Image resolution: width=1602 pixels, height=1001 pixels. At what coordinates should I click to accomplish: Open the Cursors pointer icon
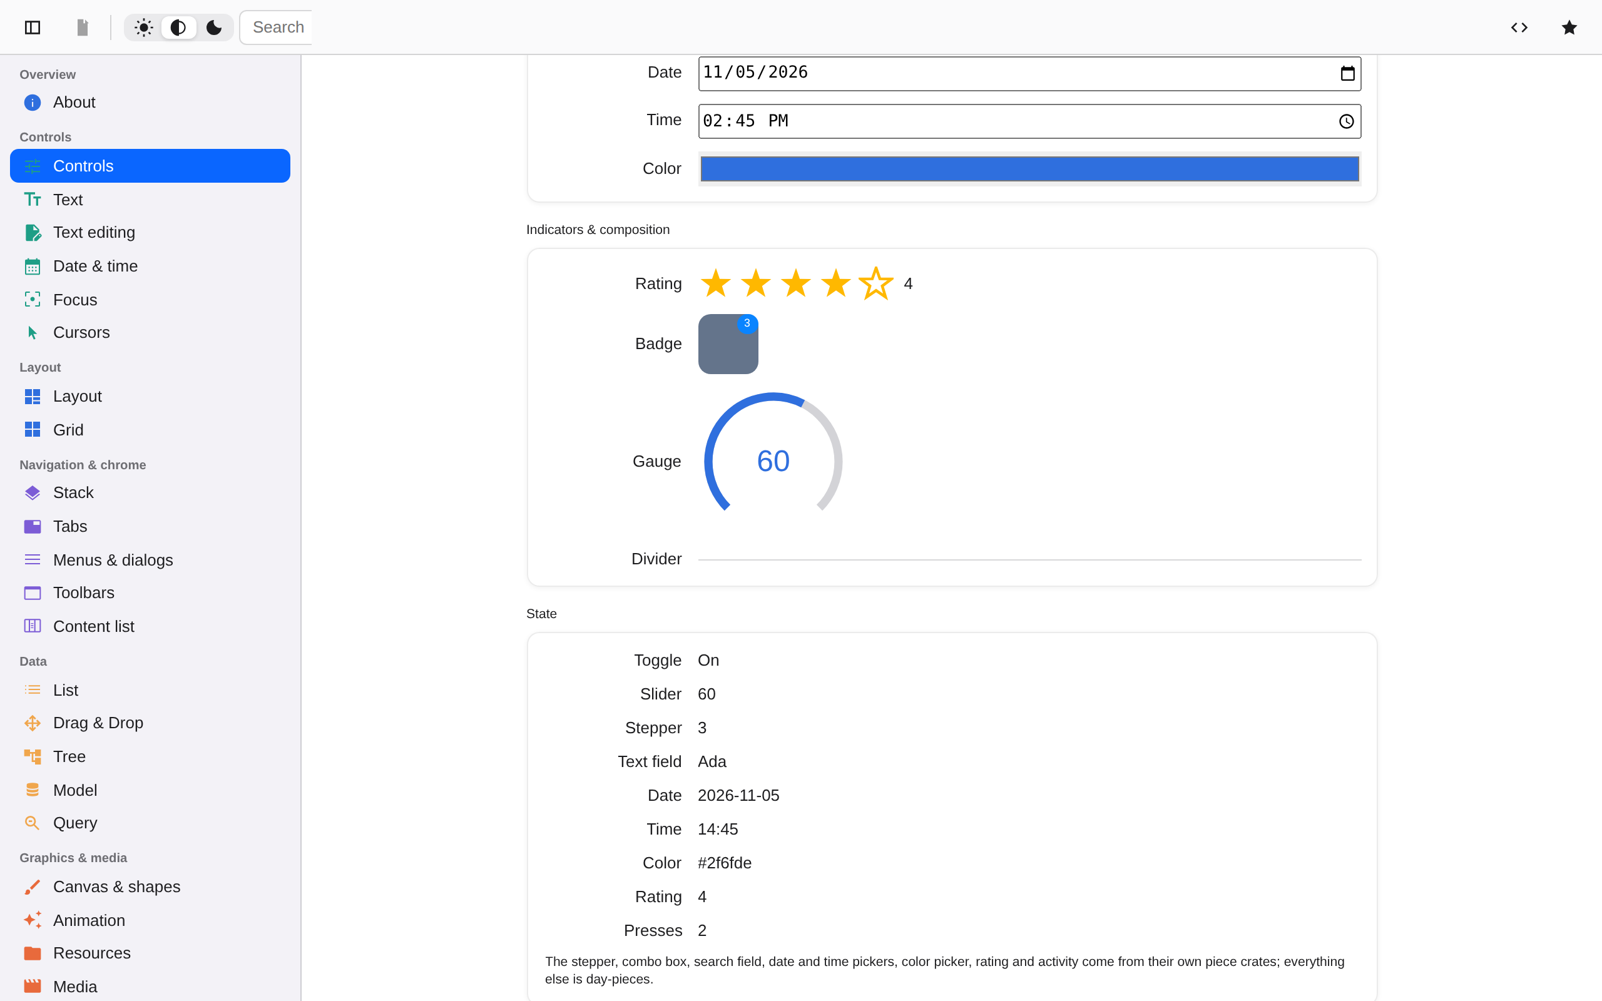point(33,332)
